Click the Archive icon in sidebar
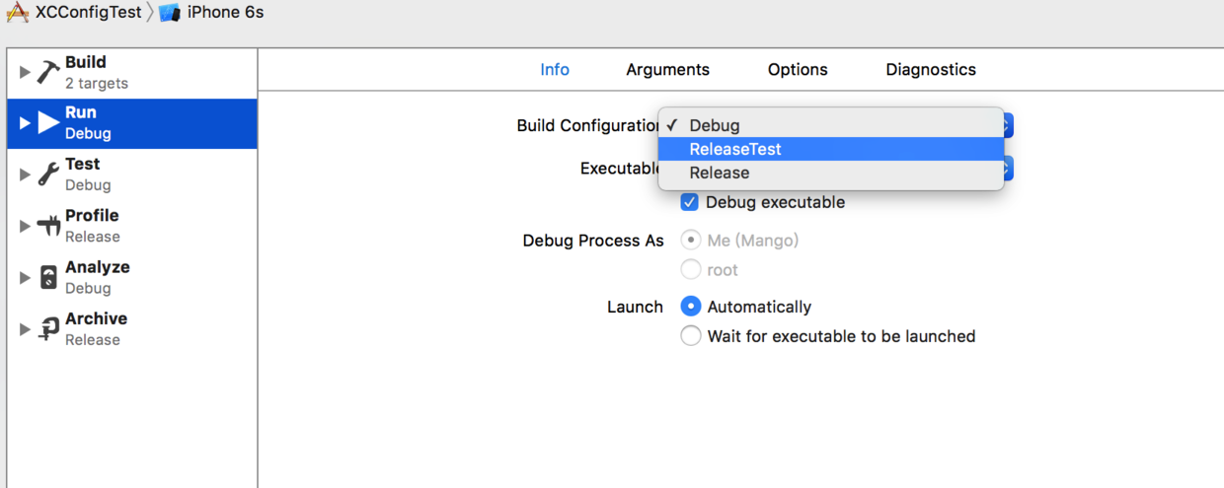The image size is (1224, 488). pos(48,329)
